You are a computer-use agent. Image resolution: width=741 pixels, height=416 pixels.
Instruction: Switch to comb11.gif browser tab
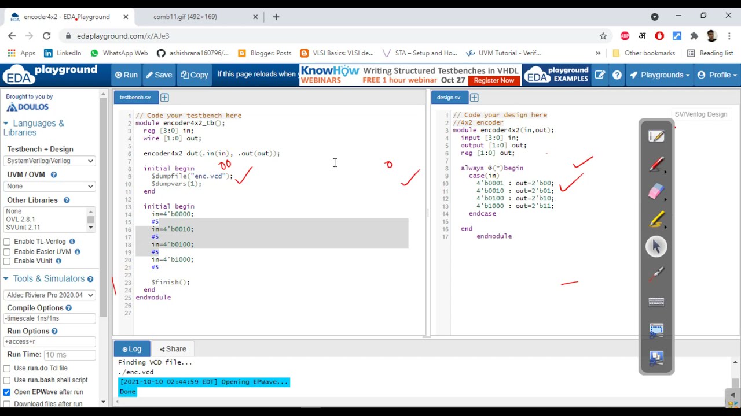185,17
